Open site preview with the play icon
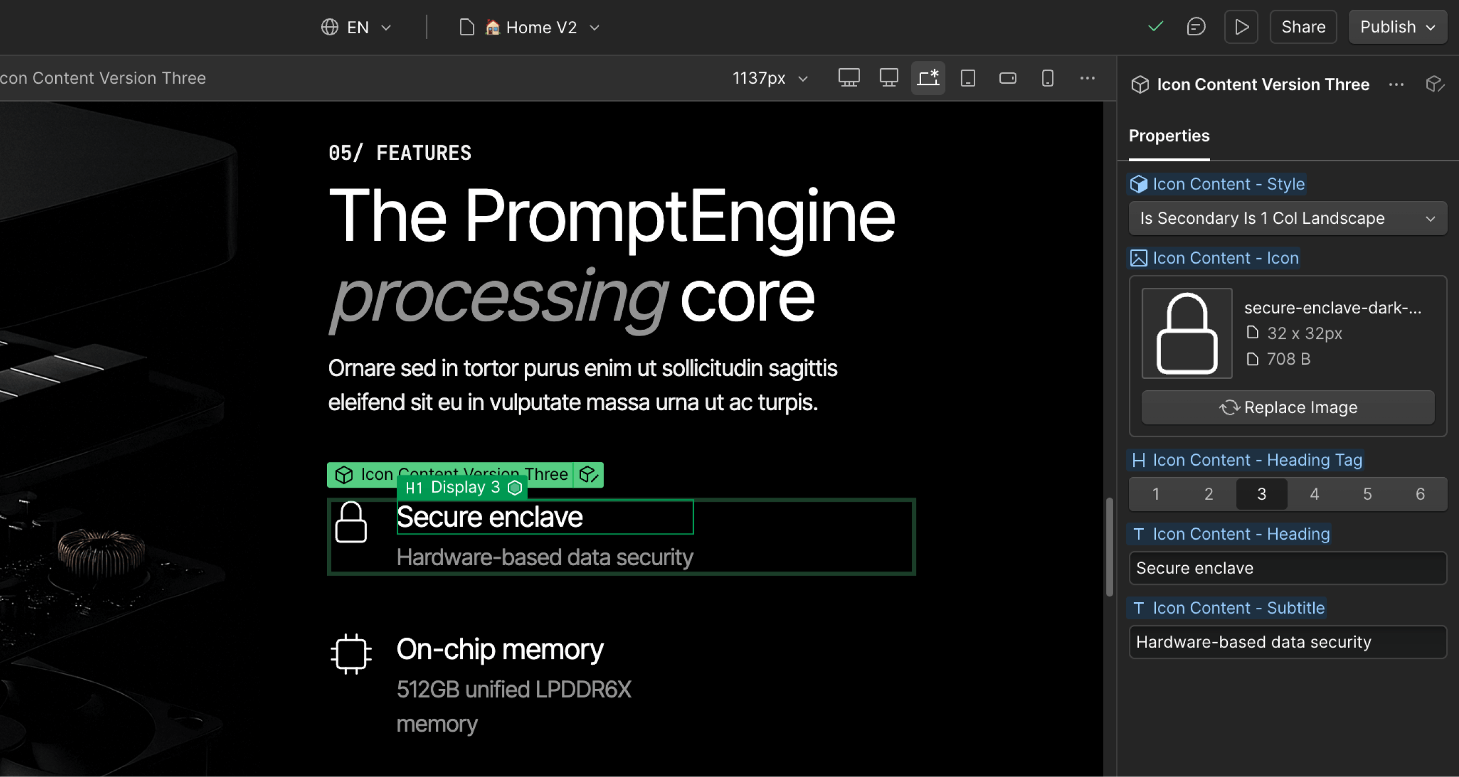Image resolution: width=1459 pixels, height=777 pixels. pos(1240,27)
